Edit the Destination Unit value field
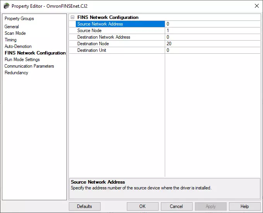The image size is (263, 213). tap(212, 50)
